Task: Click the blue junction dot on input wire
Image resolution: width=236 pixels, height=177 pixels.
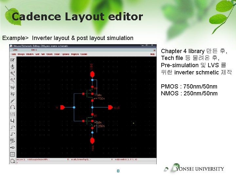Action: point(74,107)
